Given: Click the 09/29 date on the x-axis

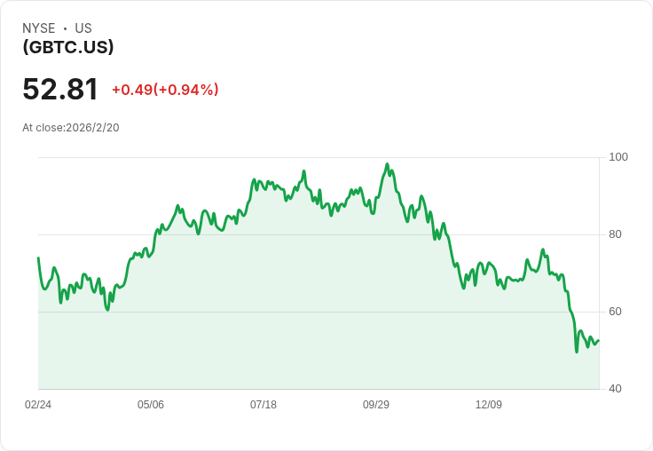Looking at the screenshot, I should [x=376, y=404].
